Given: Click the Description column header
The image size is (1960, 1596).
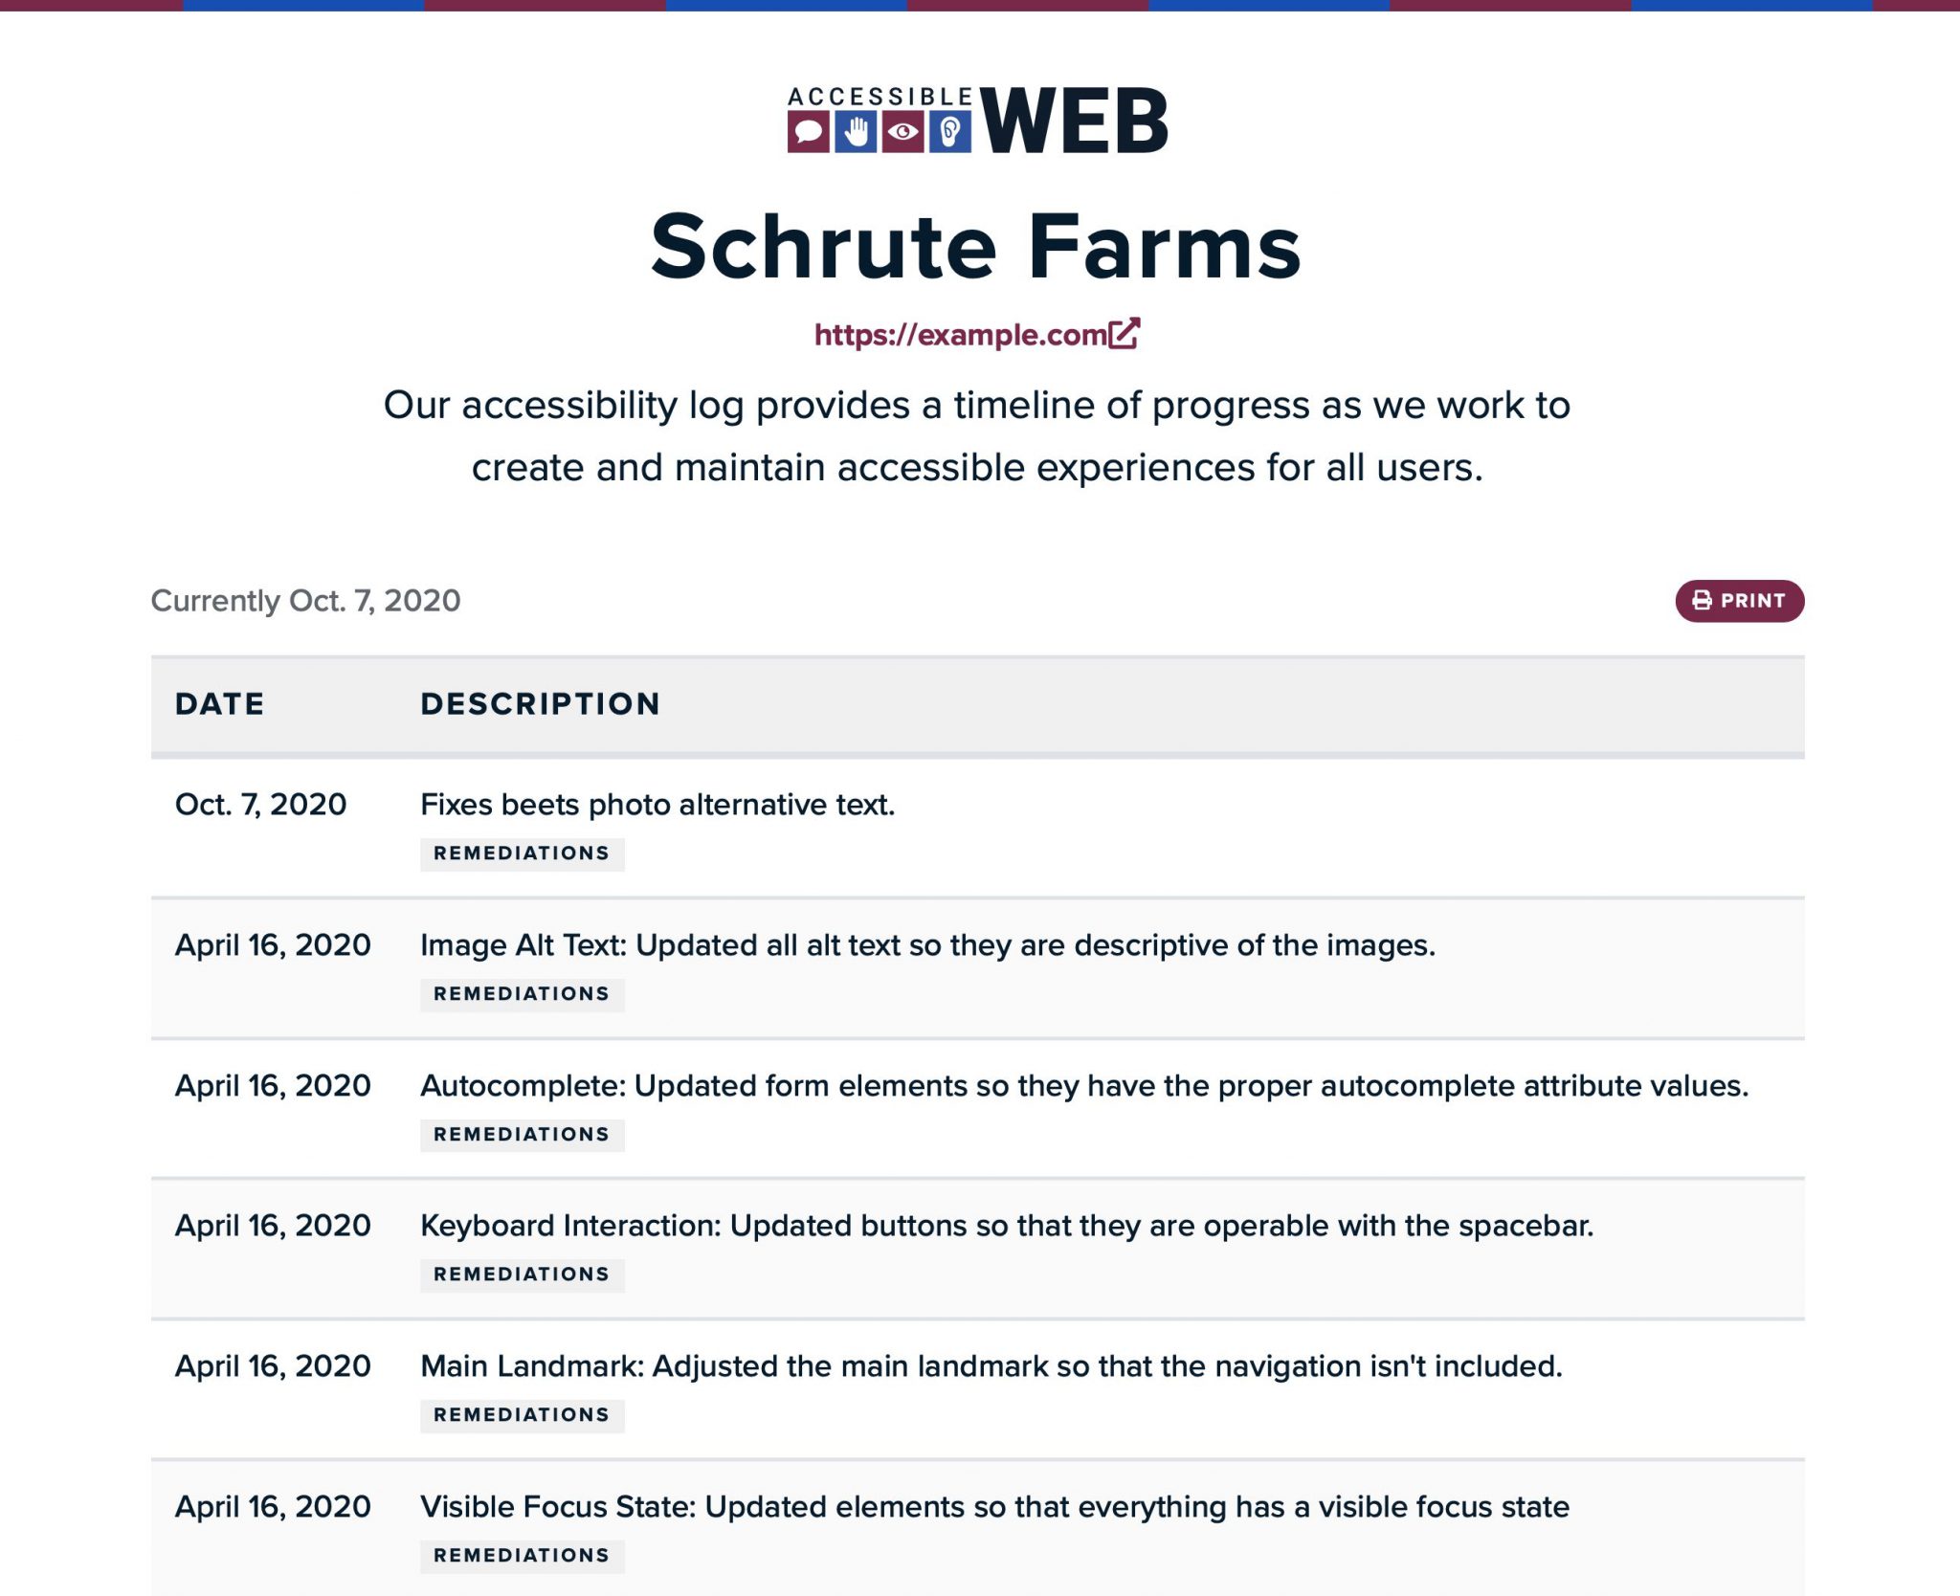Looking at the screenshot, I should [x=541, y=704].
